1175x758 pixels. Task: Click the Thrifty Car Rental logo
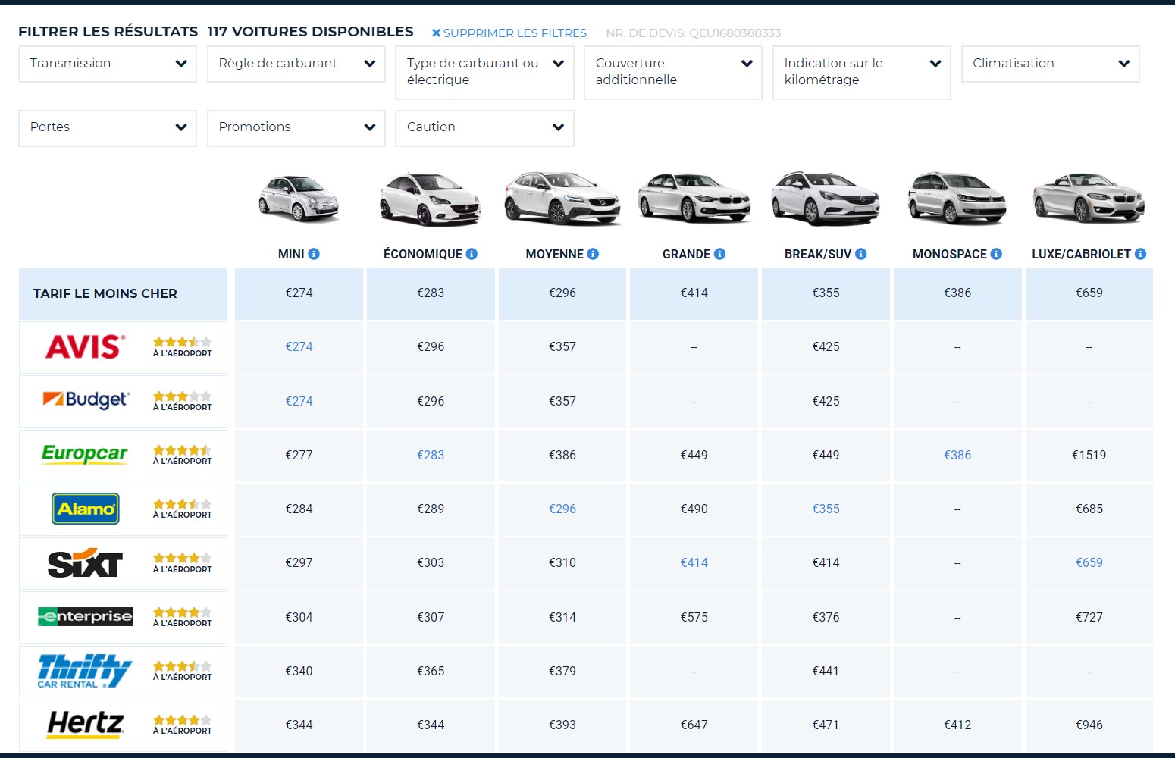[85, 671]
